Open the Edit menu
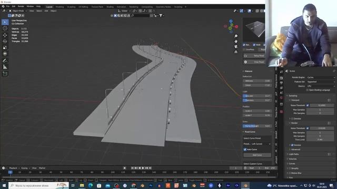The image size is (337, 189). tap(13, 6)
